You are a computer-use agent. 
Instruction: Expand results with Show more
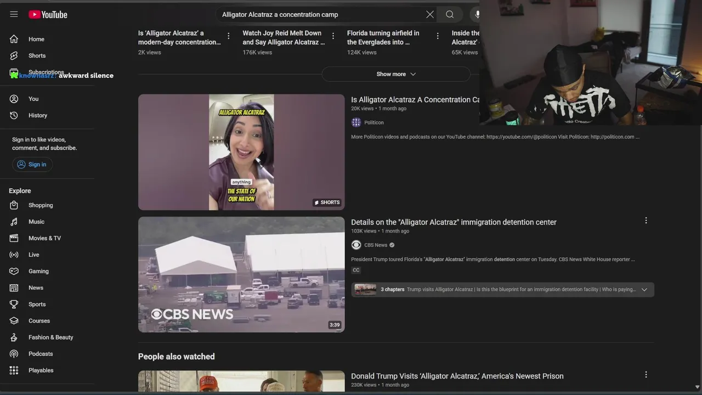click(396, 74)
